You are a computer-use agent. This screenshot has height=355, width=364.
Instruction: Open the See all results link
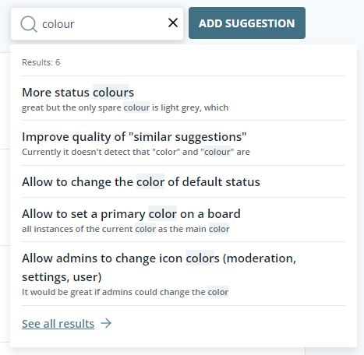(x=58, y=324)
